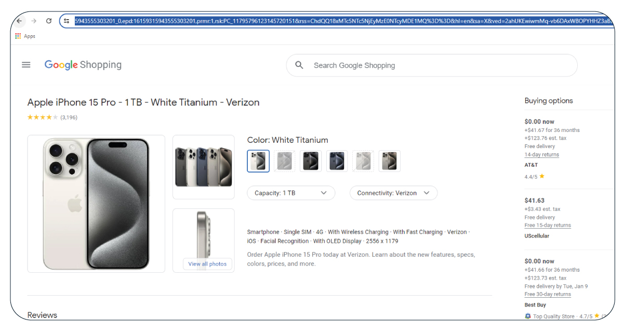The width and height of the screenshot is (625, 331).
Task: Click the browser address bar URL
Action: pyautogui.click(x=343, y=21)
